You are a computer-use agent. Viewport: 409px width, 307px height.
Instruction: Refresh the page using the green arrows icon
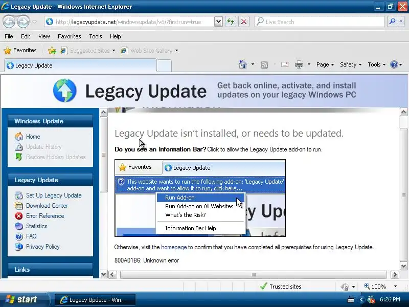click(231, 21)
